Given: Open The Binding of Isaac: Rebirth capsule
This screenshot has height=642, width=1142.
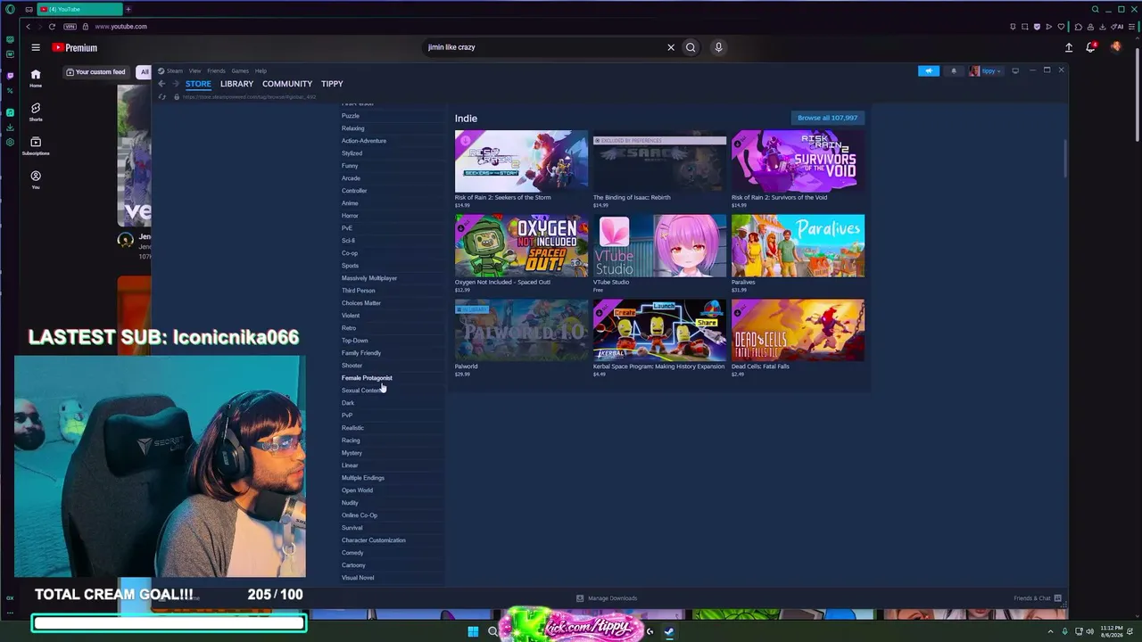Looking at the screenshot, I should pyautogui.click(x=659, y=161).
